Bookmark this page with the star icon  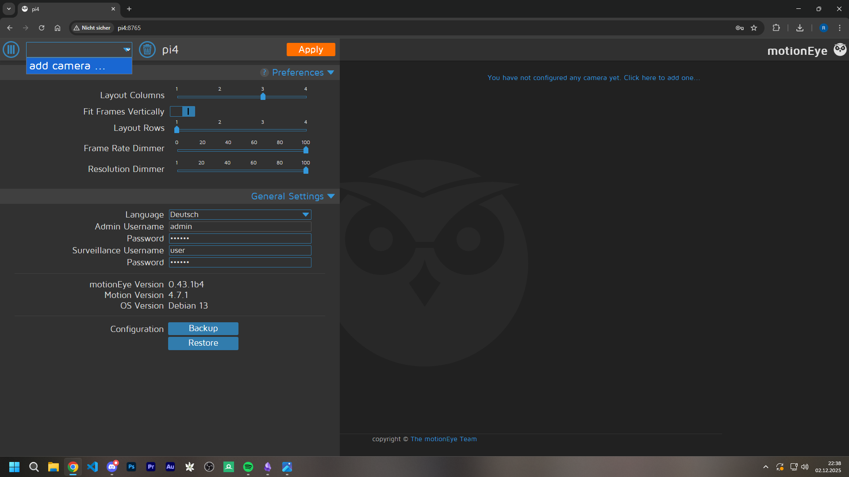click(754, 28)
